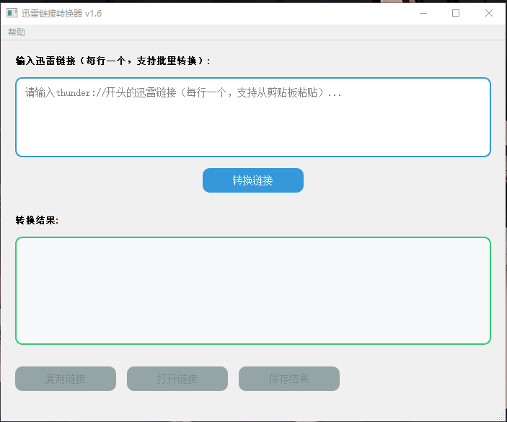Click the app icon in the title bar
Image resolution: width=507 pixels, height=422 pixels.
12,13
